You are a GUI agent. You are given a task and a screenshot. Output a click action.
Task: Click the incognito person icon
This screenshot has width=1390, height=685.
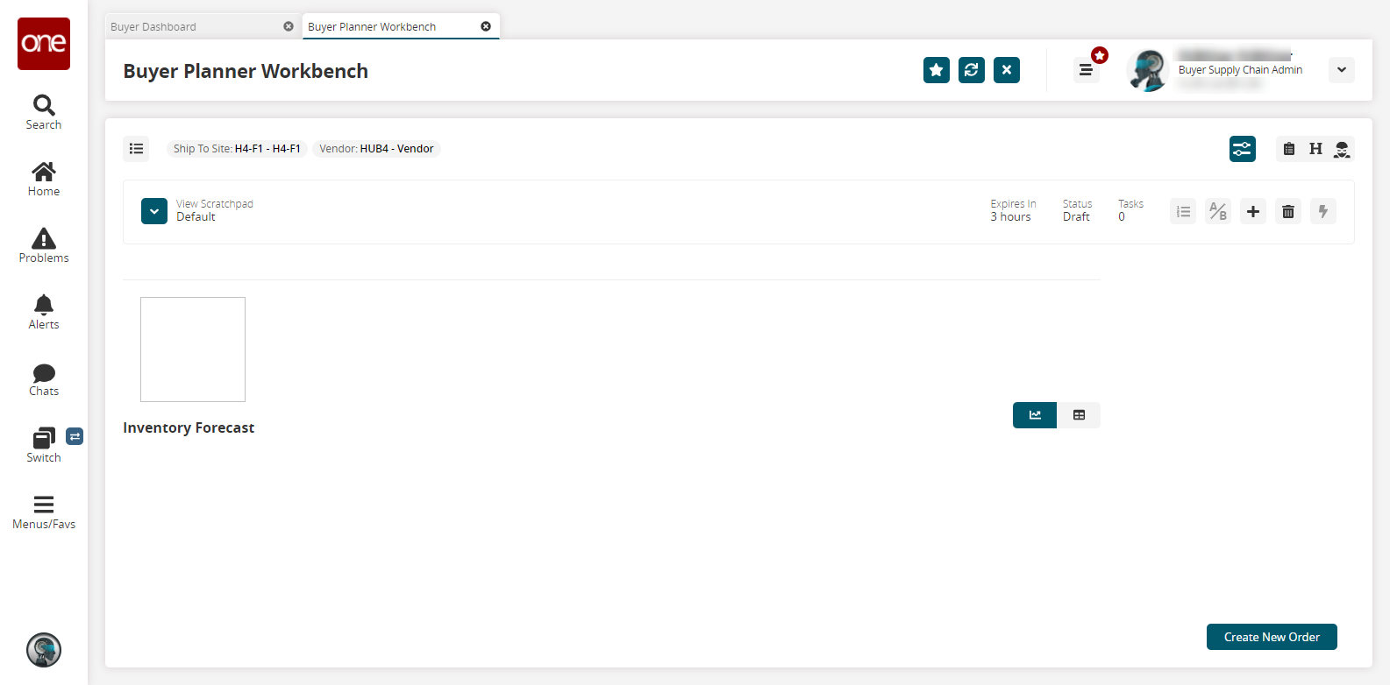[x=1342, y=149]
